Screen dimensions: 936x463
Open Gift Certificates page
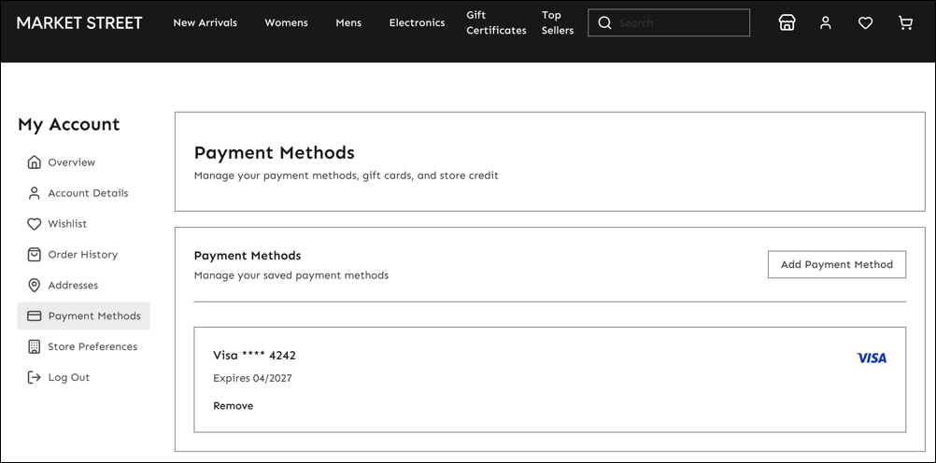(x=496, y=22)
